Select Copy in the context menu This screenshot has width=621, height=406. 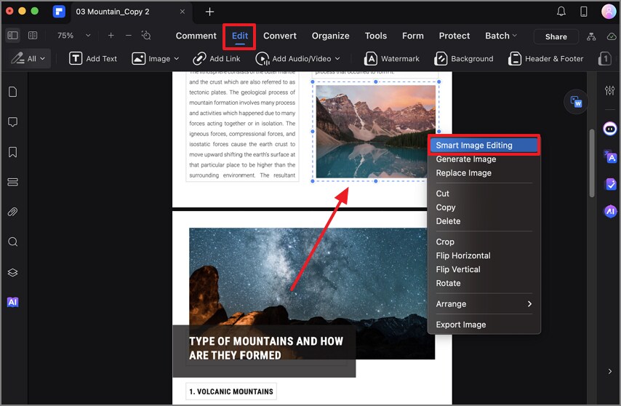(x=484, y=207)
